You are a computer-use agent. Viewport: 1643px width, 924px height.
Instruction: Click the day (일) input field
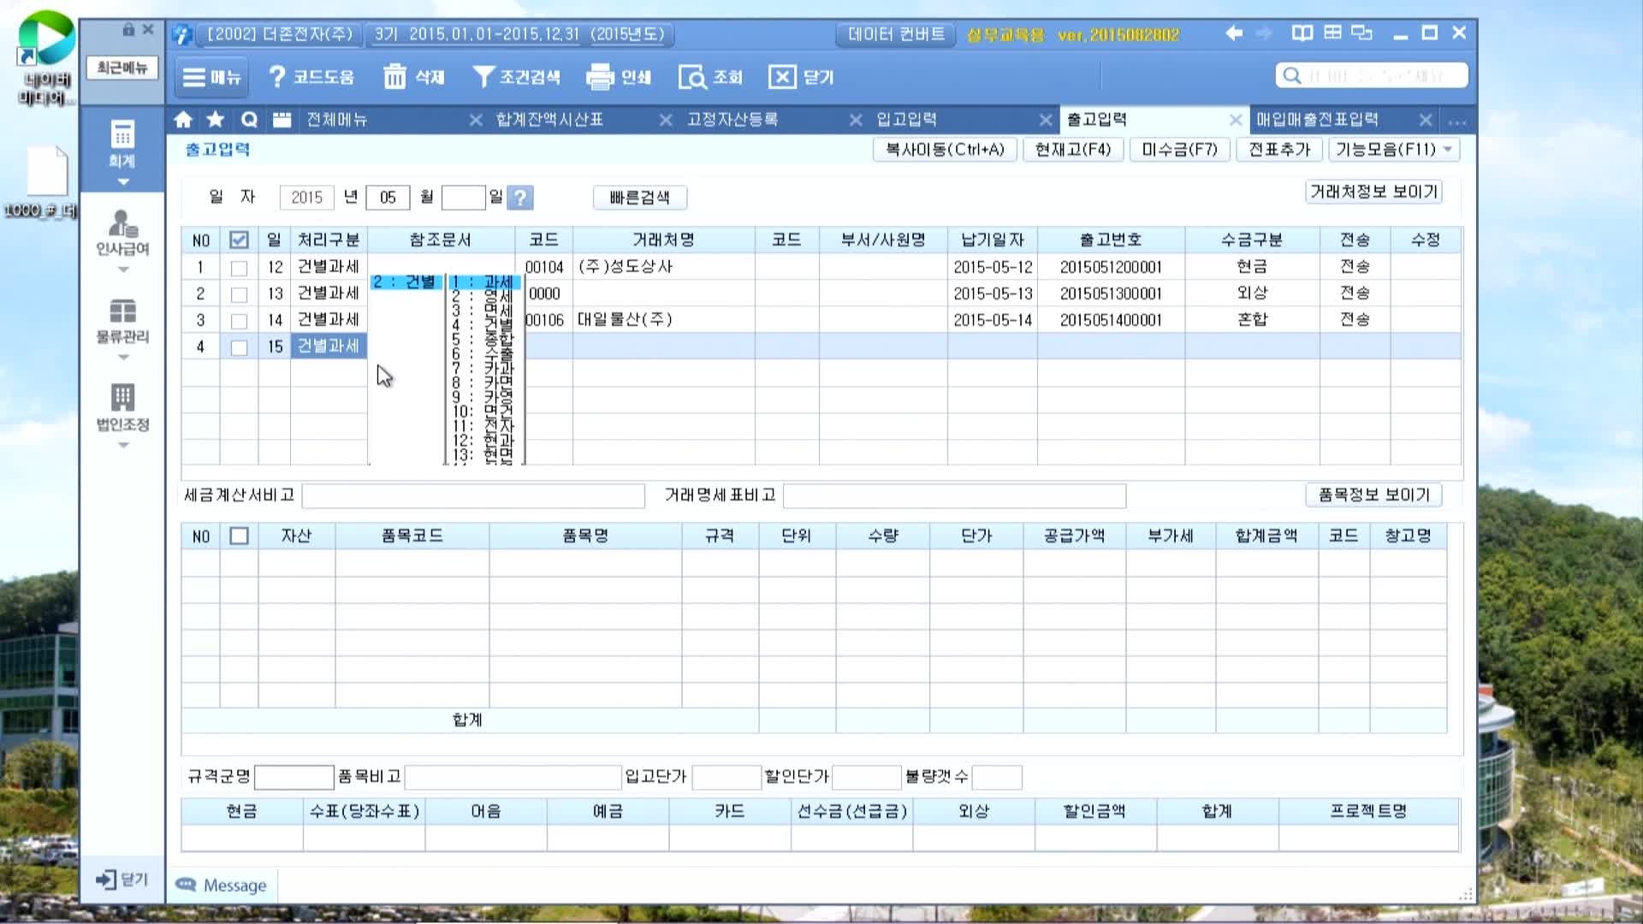(x=463, y=198)
